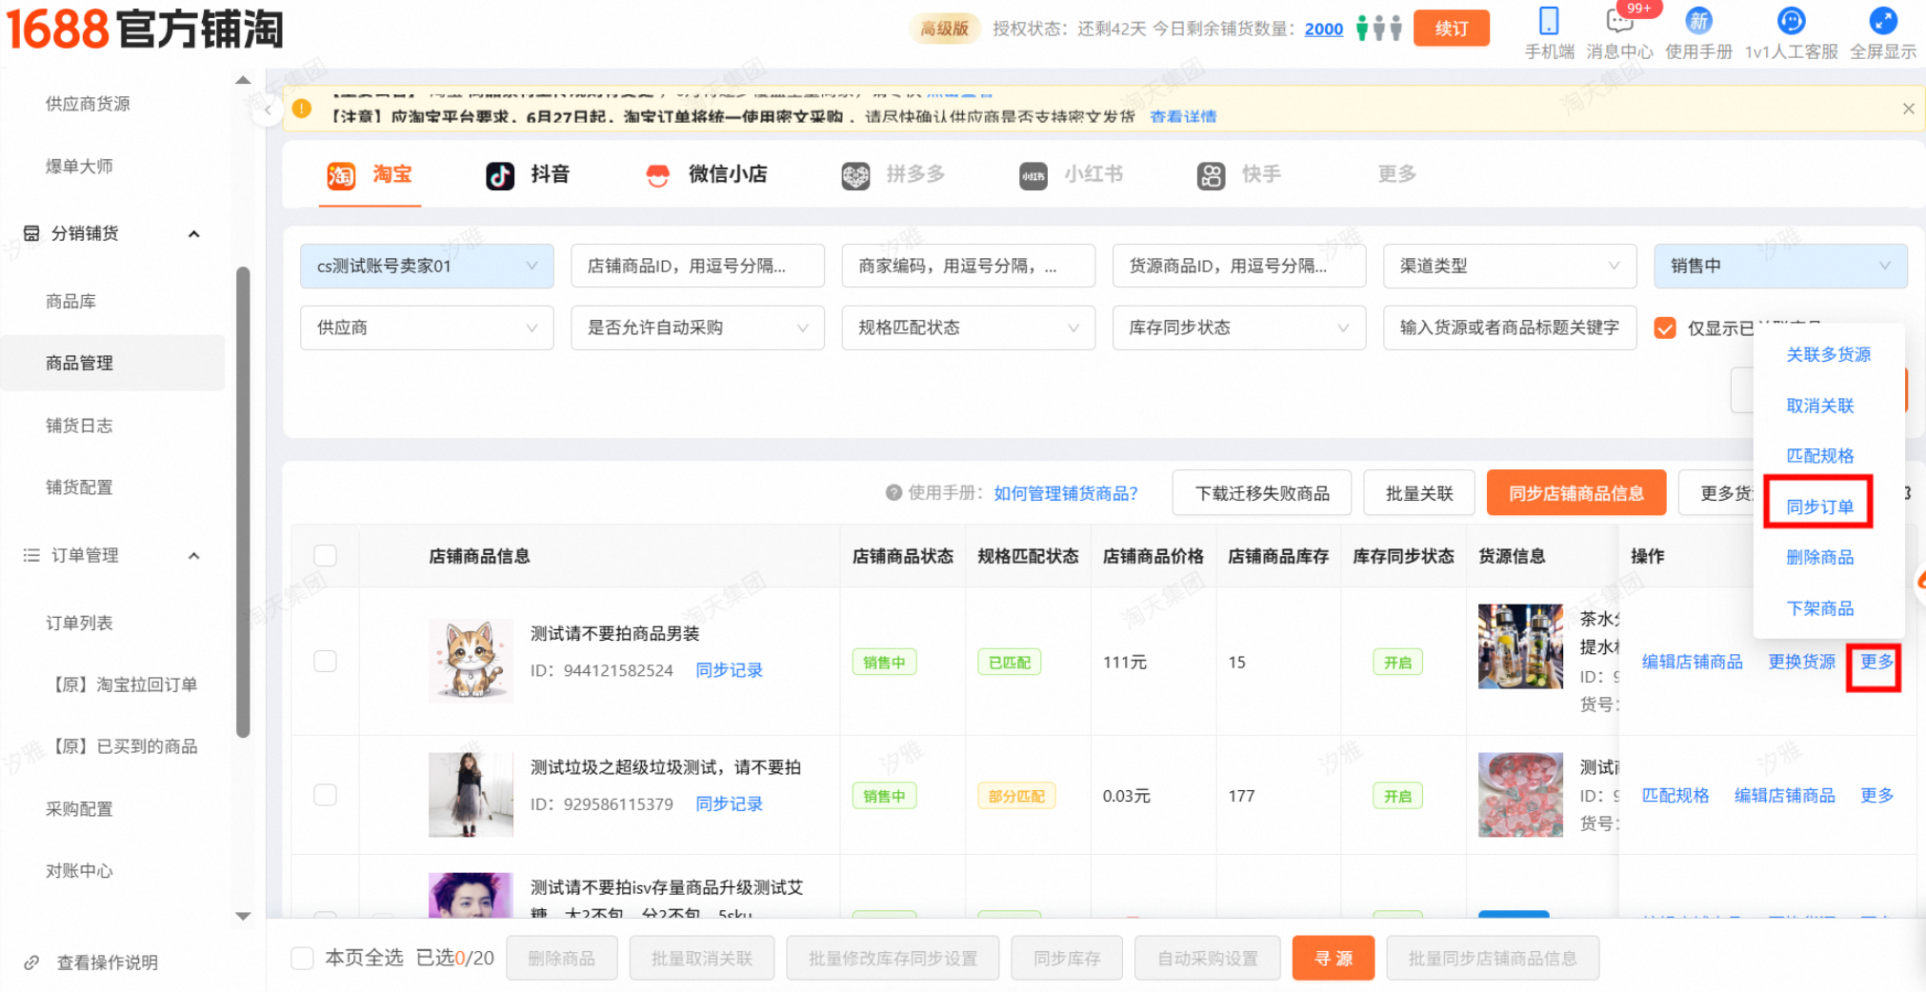Click the 寻源 orange button
The image size is (1926, 992).
tap(1334, 958)
